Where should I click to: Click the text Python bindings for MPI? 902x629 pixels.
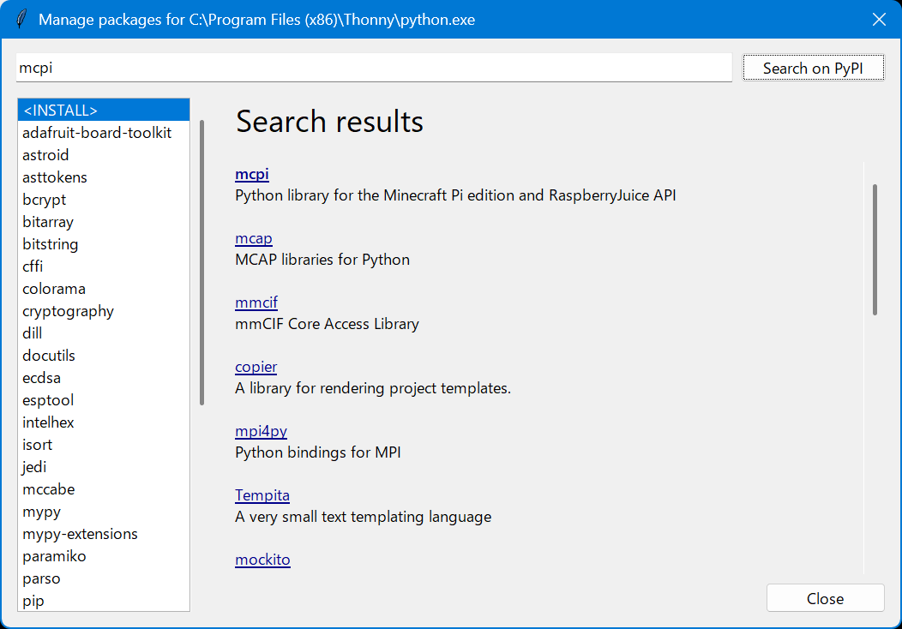coord(317,452)
